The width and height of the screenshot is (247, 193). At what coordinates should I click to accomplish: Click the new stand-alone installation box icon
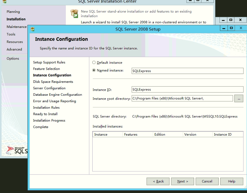click(74, 14)
